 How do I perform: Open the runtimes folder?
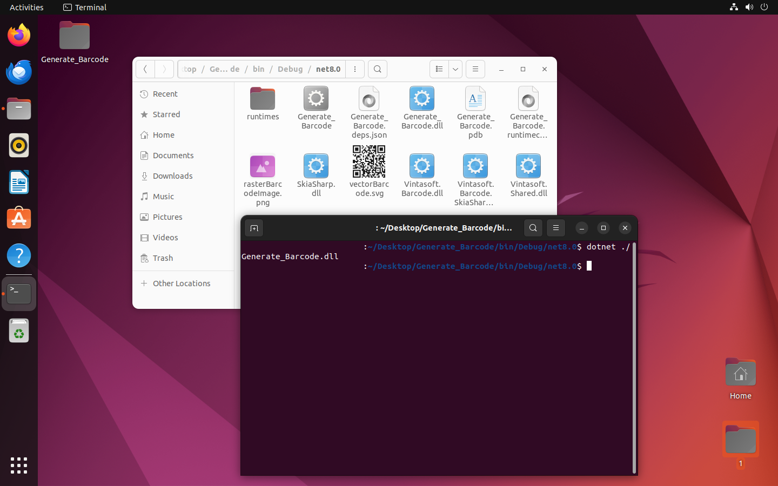tap(263, 104)
